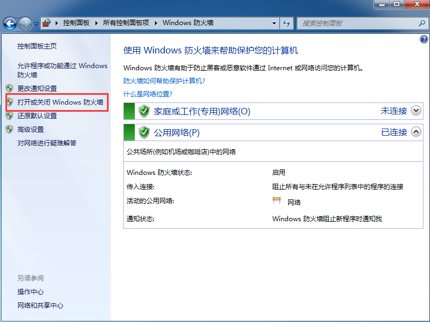Viewport: 430px width, 322px height.
Task: Click the 通知状态: label
Action: [x=140, y=219]
